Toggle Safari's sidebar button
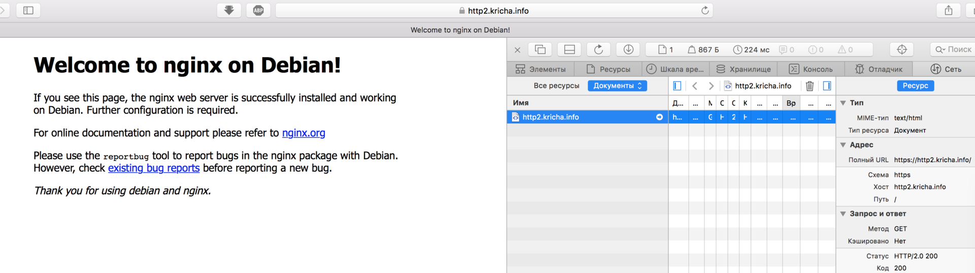The width and height of the screenshot is (975, 273). [x=28, y=10]
